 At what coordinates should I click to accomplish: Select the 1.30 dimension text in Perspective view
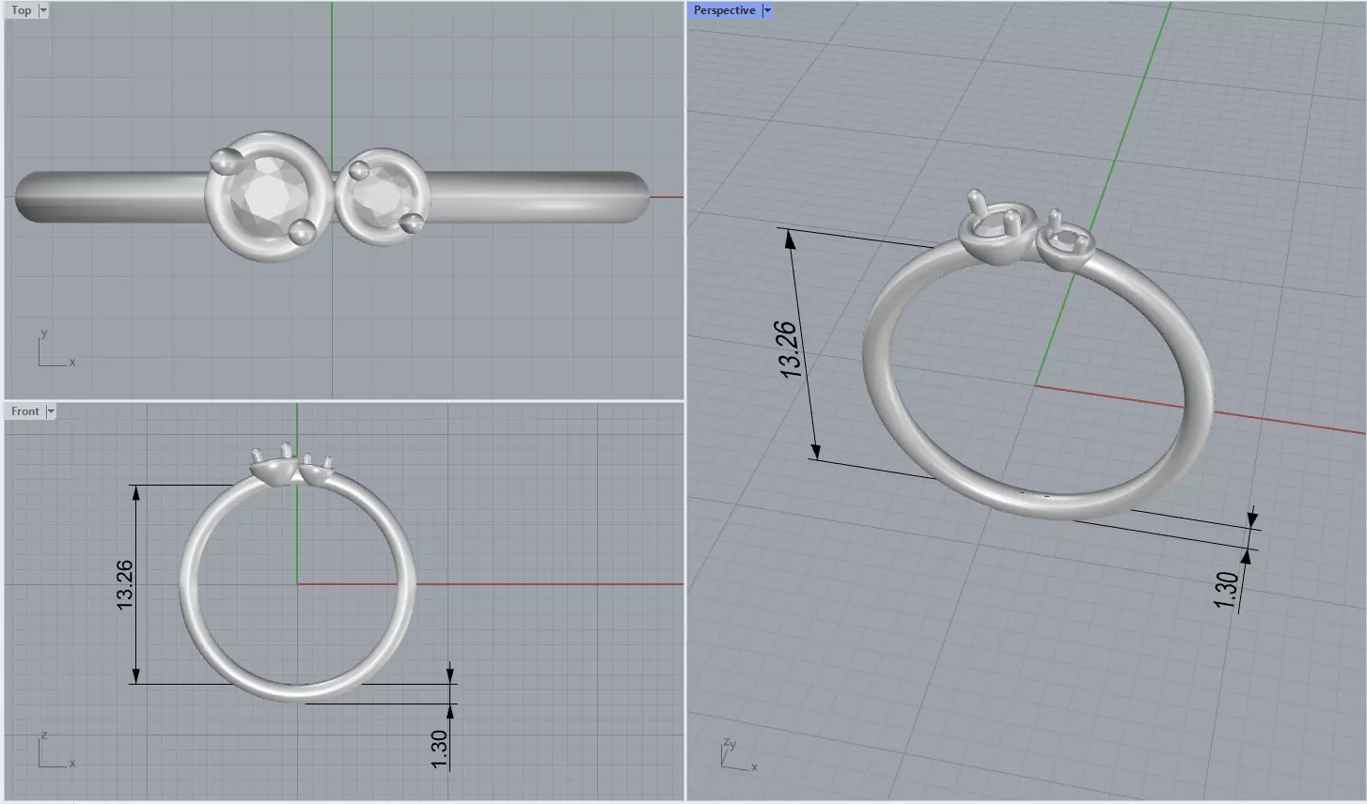(x=1227, y=590)
